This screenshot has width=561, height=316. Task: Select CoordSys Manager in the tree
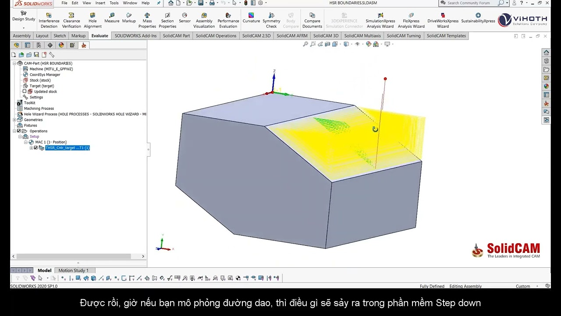point(42,75)
